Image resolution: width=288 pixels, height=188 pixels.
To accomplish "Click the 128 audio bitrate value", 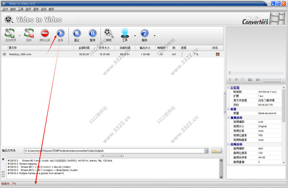I will [260, 153].
